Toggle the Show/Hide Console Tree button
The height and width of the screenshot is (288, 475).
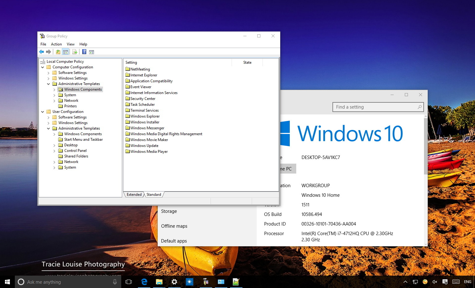(x=66, y=52)
